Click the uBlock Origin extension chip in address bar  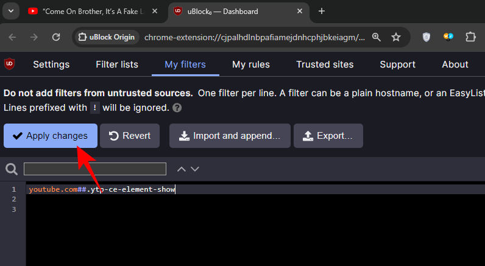pos(107,37)
